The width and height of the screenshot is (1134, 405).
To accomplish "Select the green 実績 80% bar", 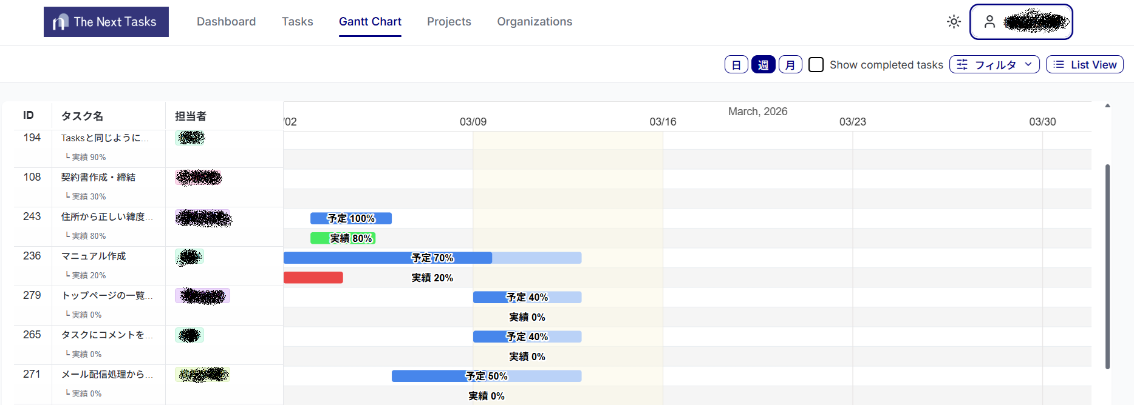I will pos(343,238).
